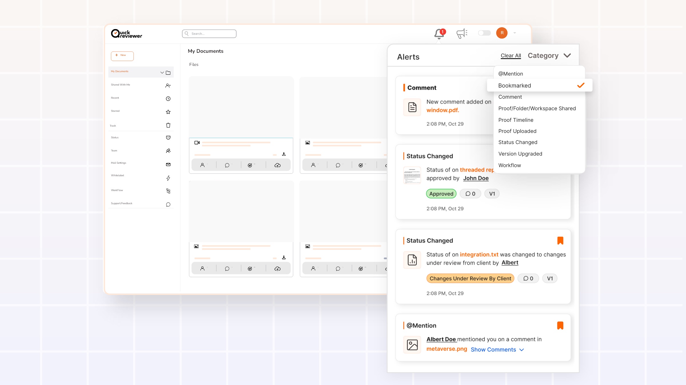This screenshot has width=686, height=385.
Task: Click cloud upload icon on first card
Action: (277, 165)
